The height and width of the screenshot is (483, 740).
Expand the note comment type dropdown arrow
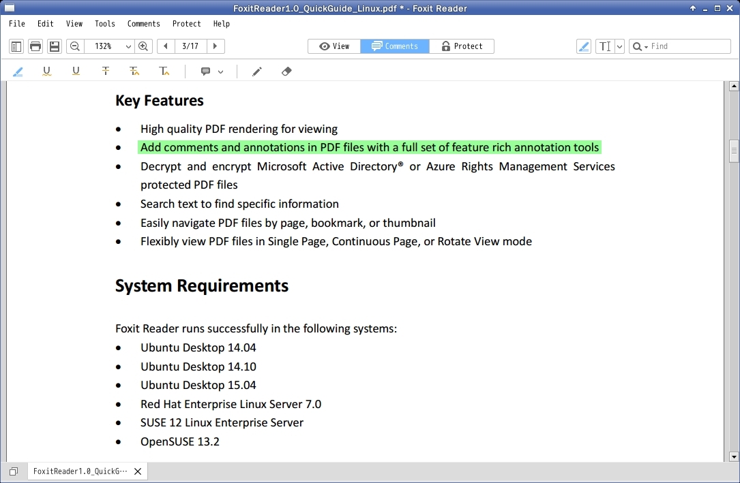[x=220, y=72]
